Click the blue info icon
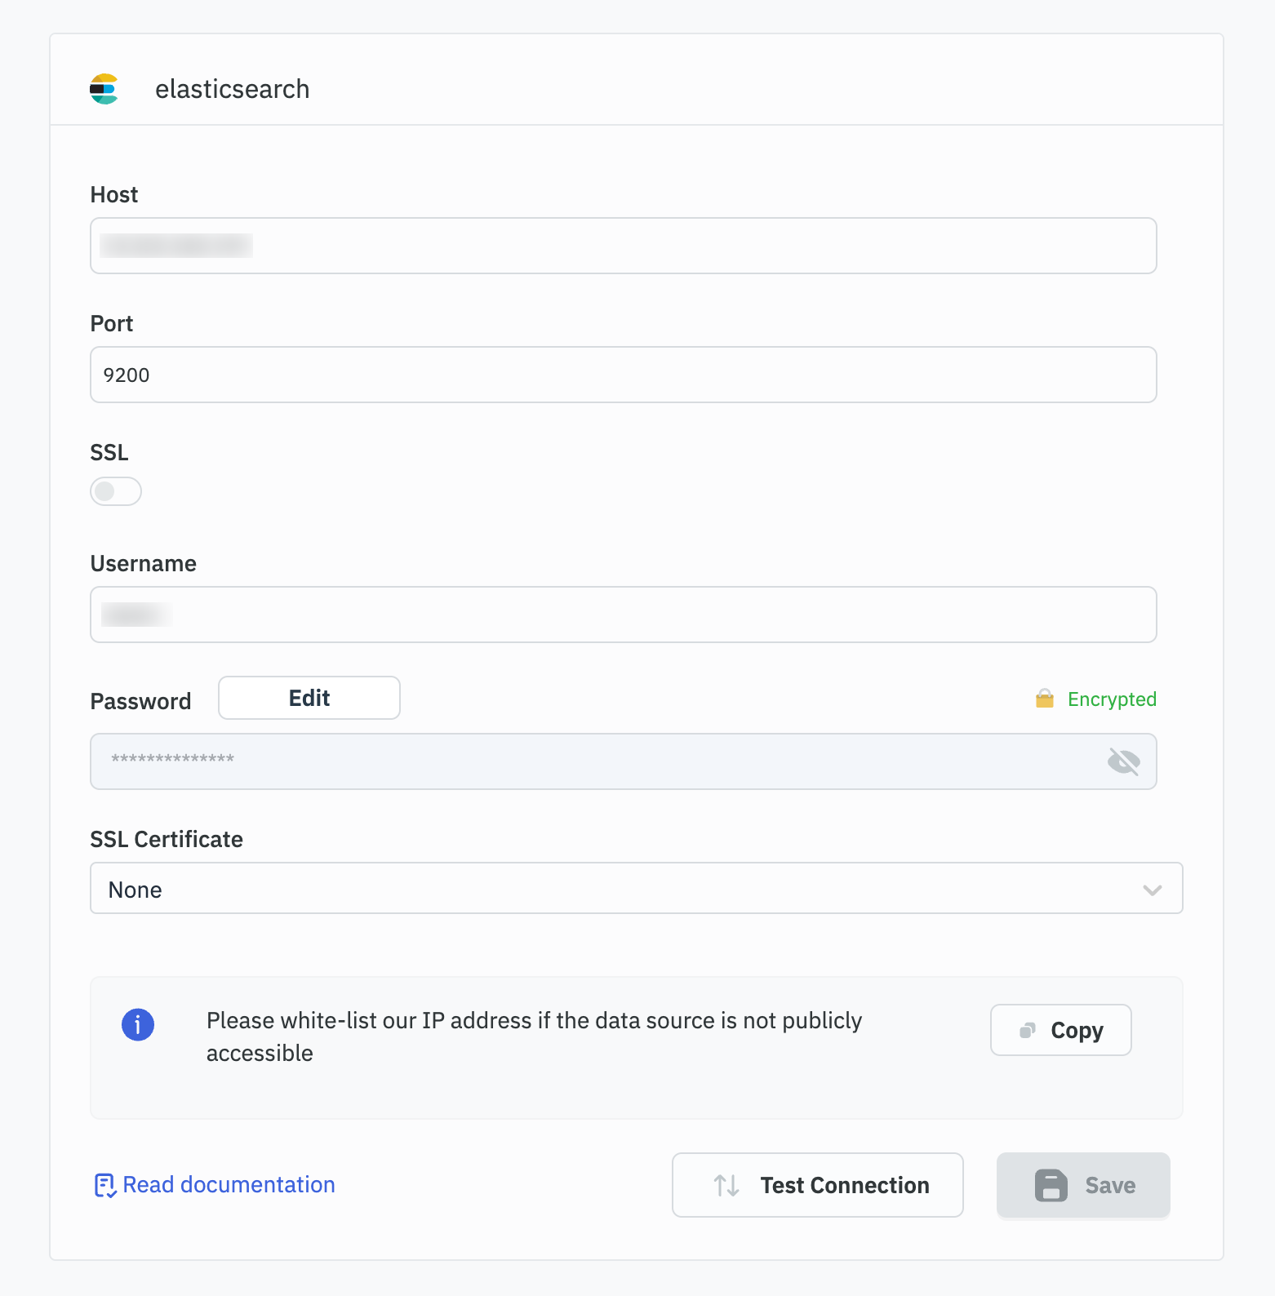 [x=138, y=1024]
